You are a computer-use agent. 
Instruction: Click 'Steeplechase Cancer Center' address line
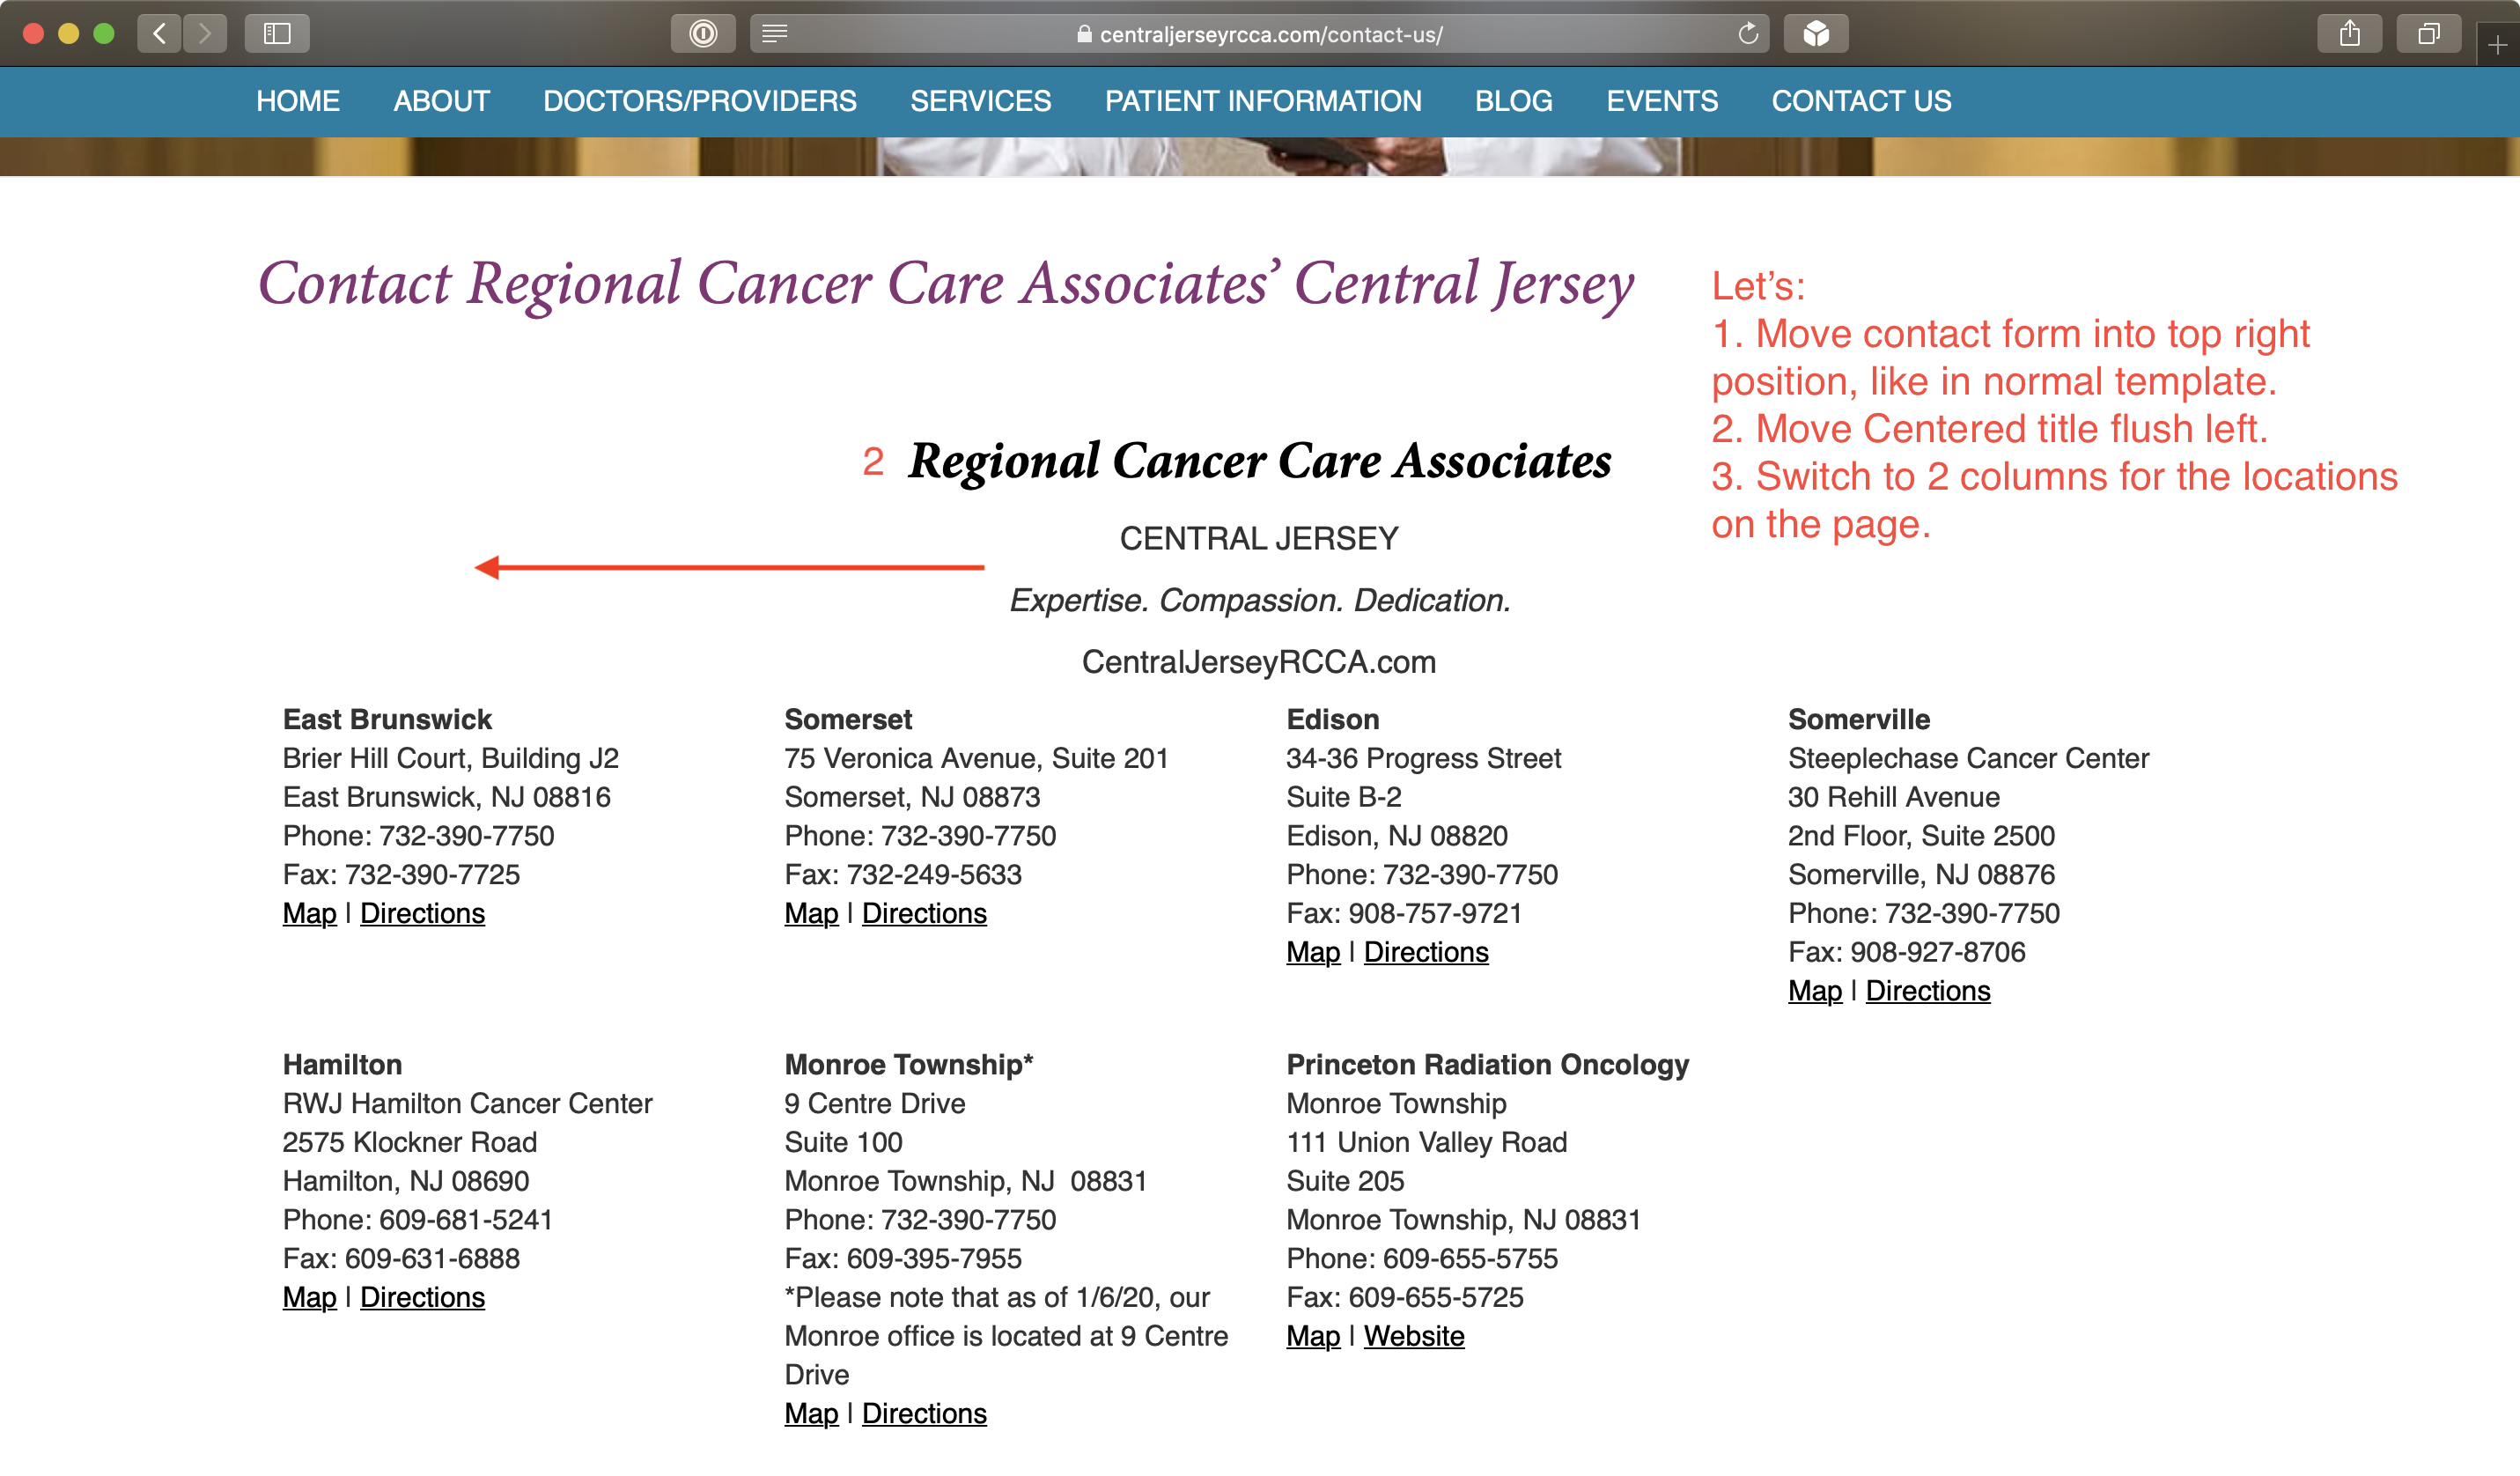point(1968,758)
